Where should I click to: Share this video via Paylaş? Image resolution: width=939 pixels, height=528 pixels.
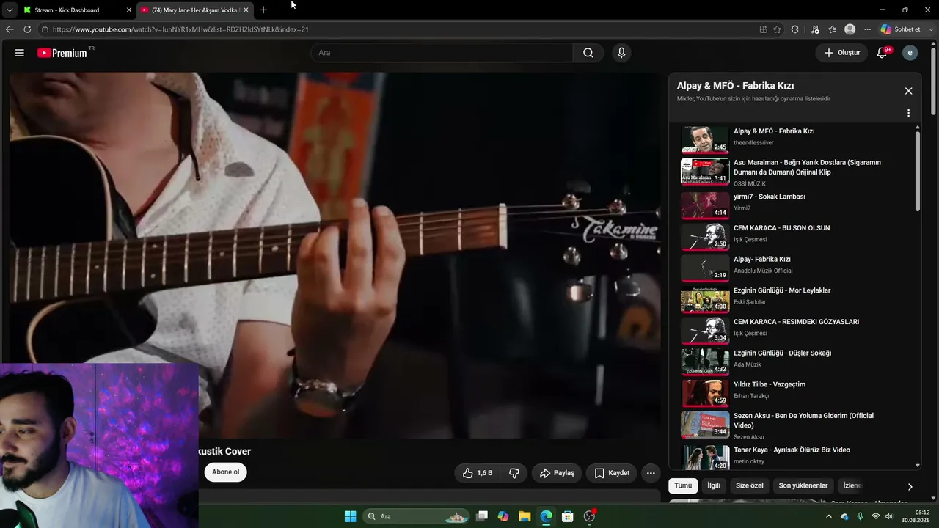557,473
